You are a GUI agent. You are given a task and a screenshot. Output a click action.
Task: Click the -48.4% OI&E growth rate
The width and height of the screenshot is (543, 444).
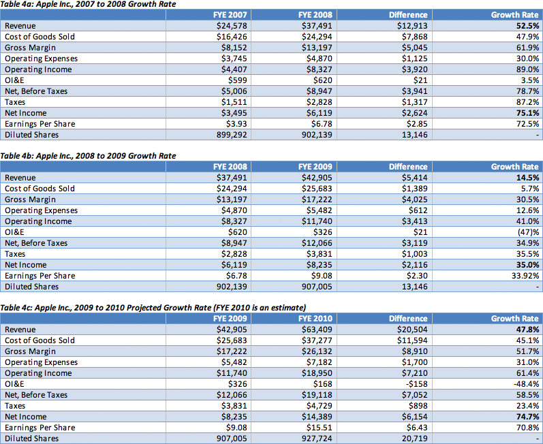[527, 384]
